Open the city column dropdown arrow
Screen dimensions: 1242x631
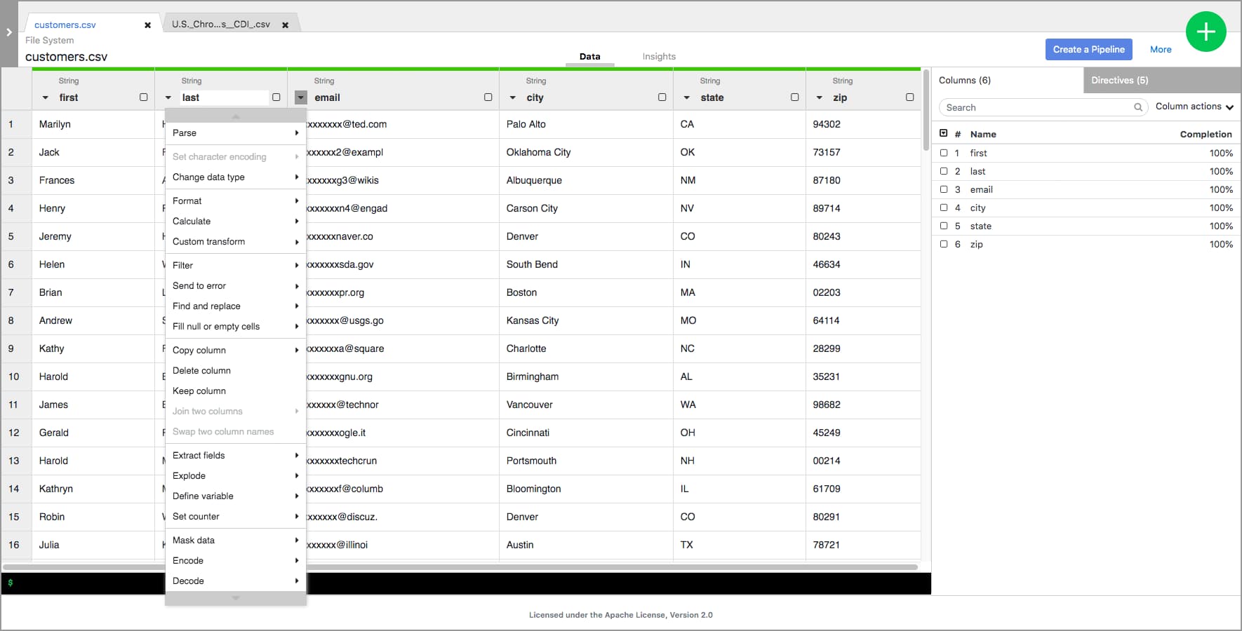click(512, 98)
